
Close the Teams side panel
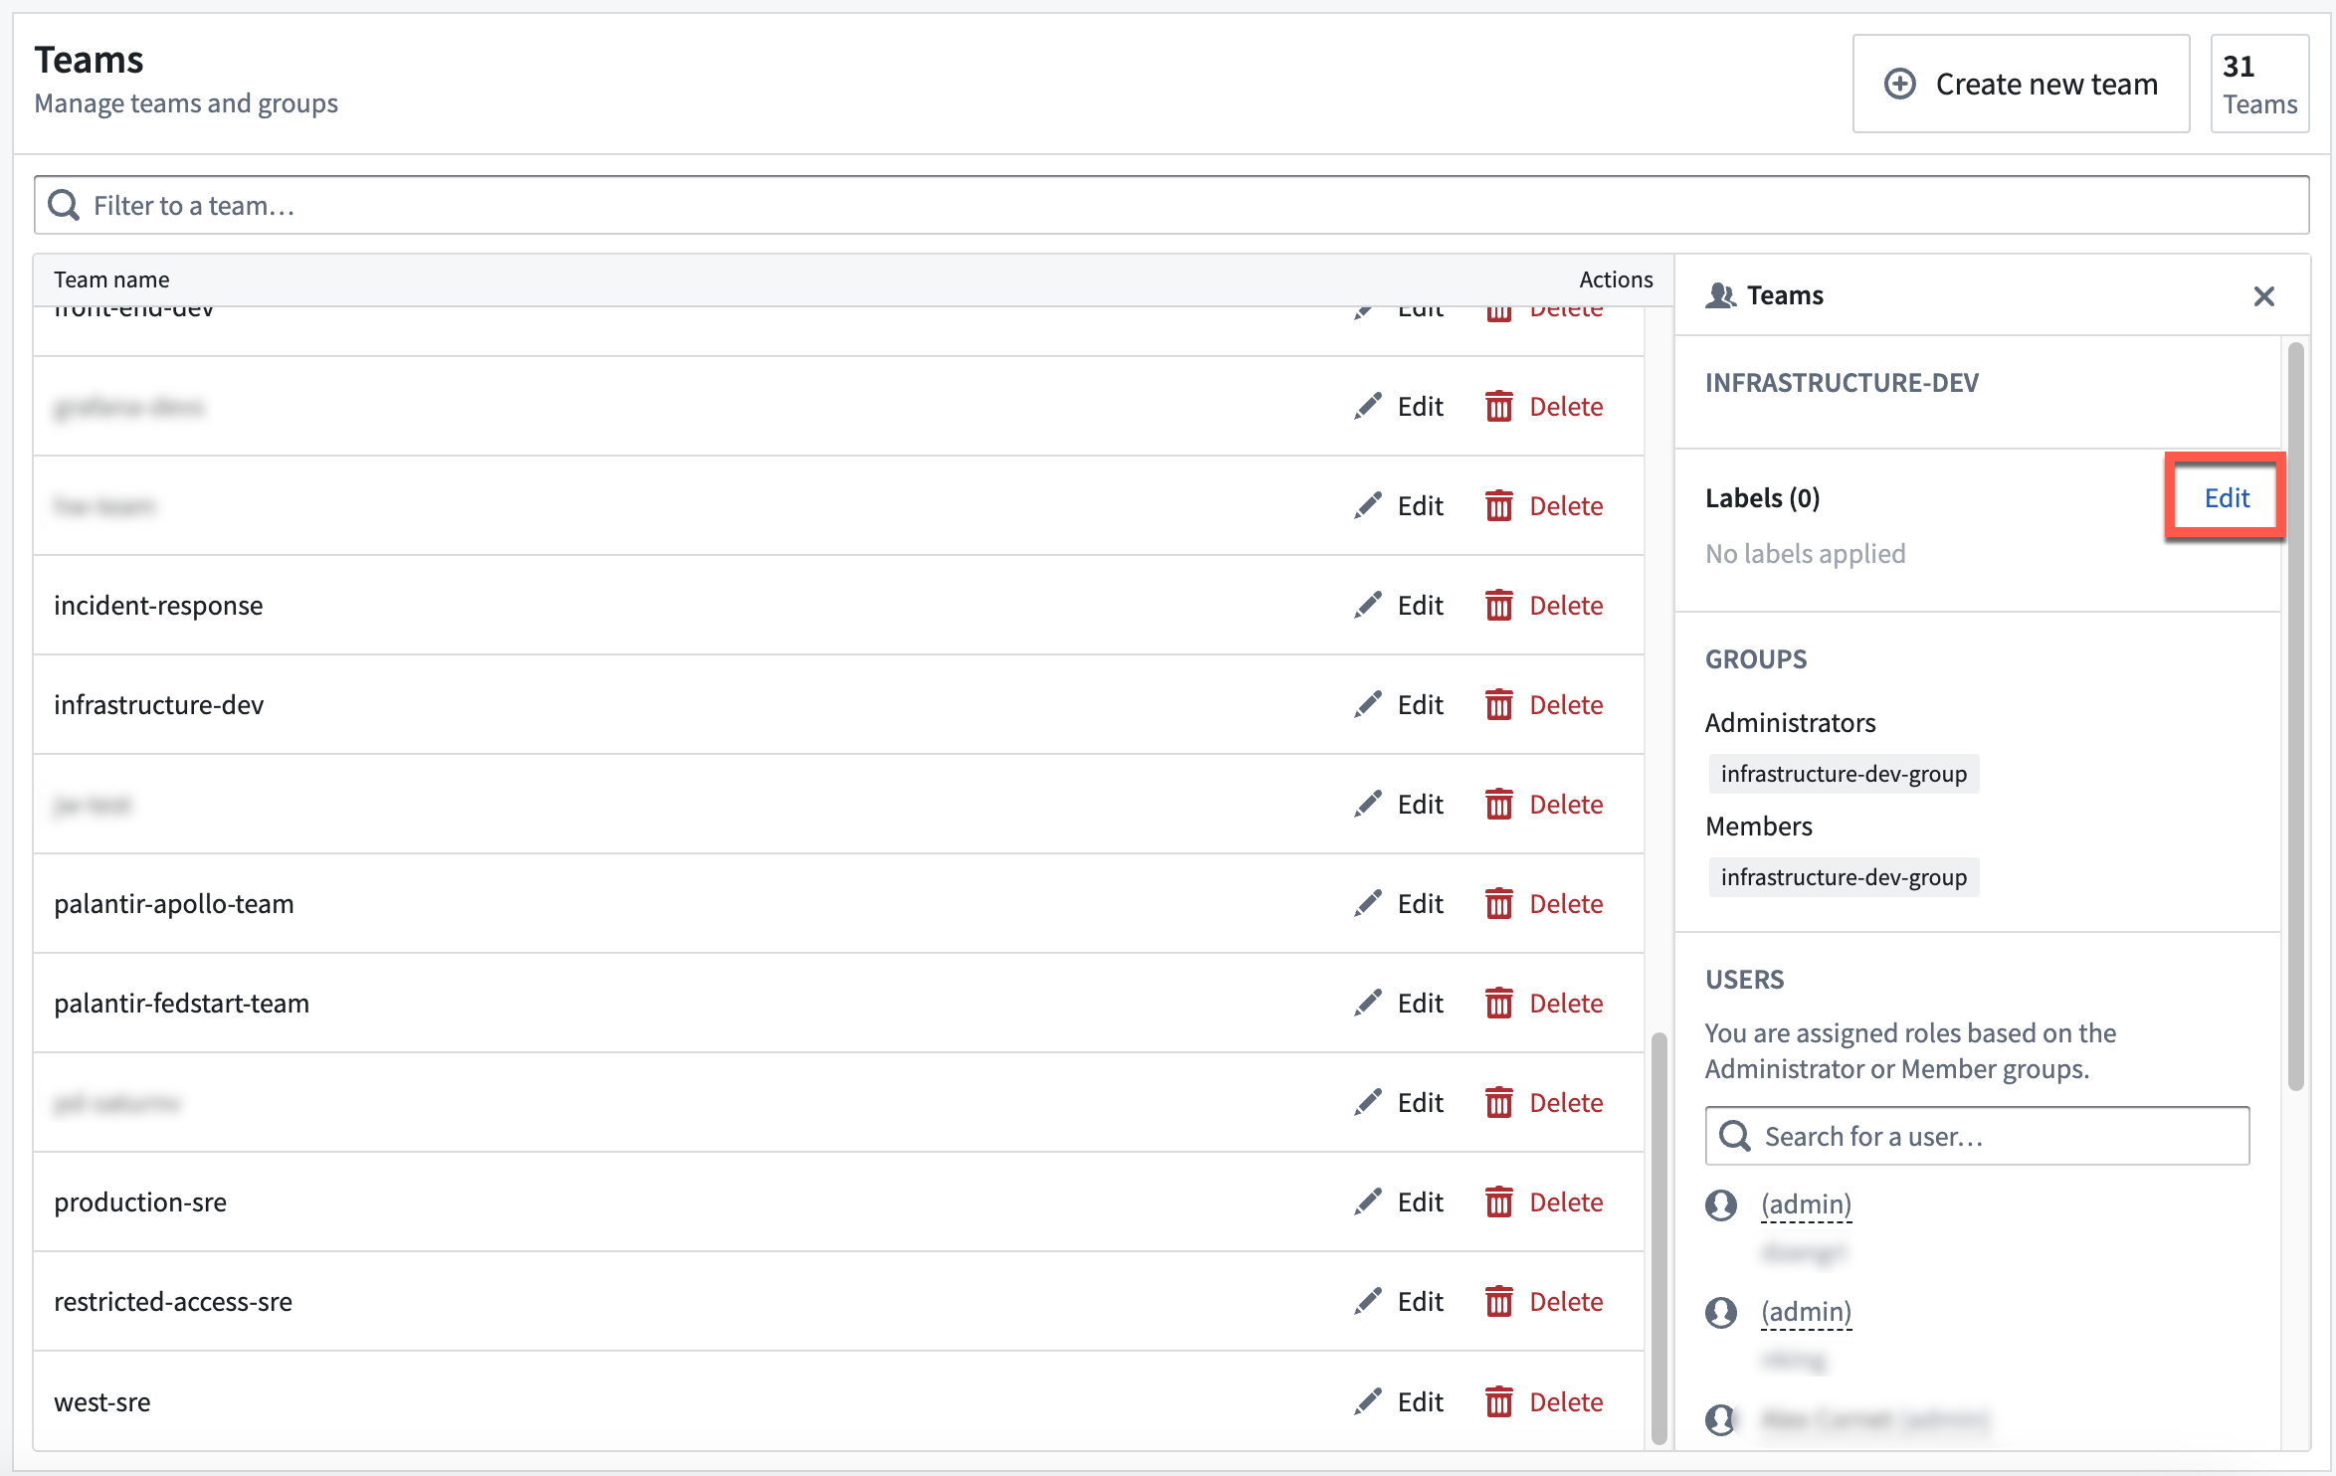(2263, 295)
